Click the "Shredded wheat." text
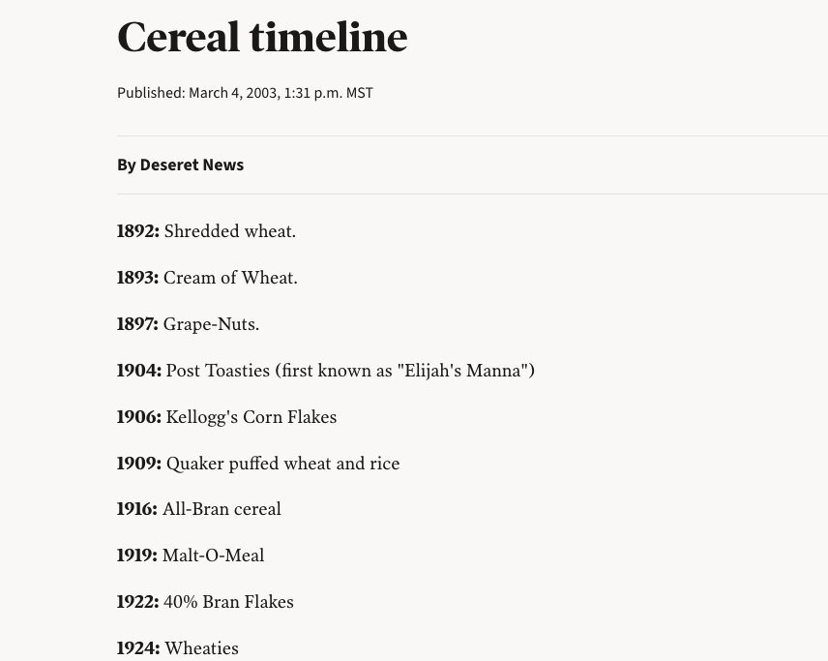The width and height of the screenshot is (828, 661). click(x=230, y=231)
